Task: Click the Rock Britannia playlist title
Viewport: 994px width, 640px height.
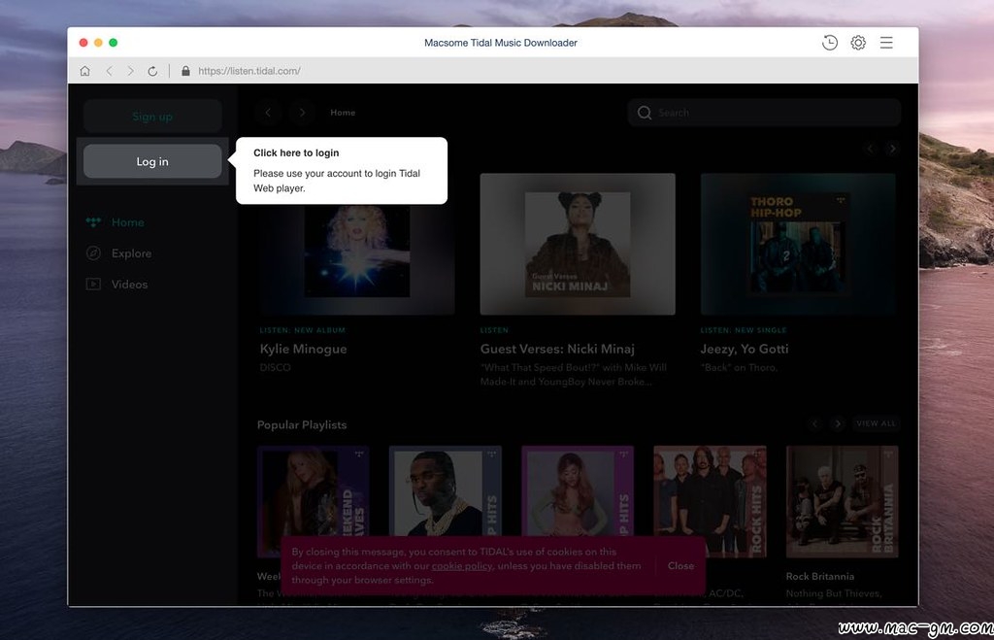Action: (819, 577)
